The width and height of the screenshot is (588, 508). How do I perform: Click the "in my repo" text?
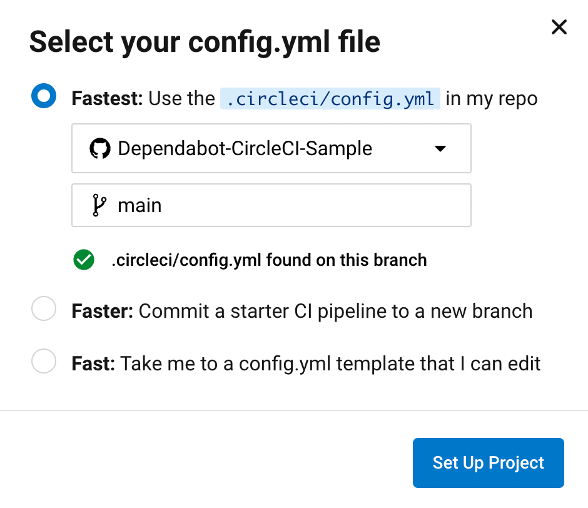tap(492, 99)
